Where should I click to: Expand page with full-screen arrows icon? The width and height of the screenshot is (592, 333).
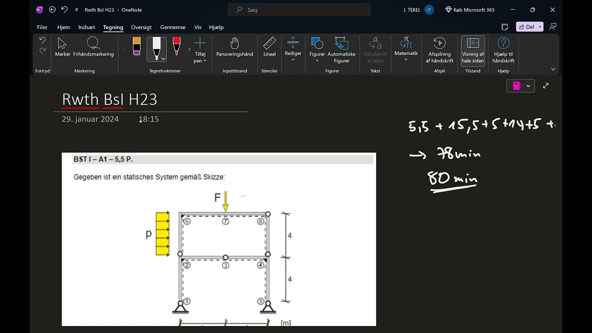click(x=546, y=86)
